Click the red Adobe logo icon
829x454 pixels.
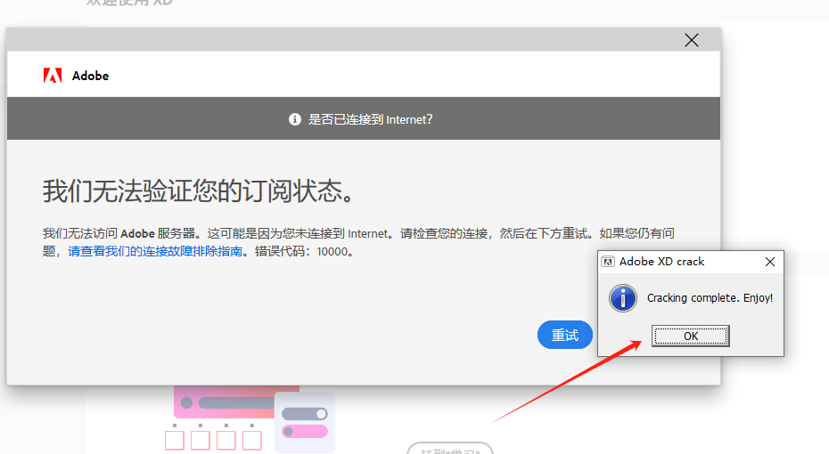coord(53,76)
